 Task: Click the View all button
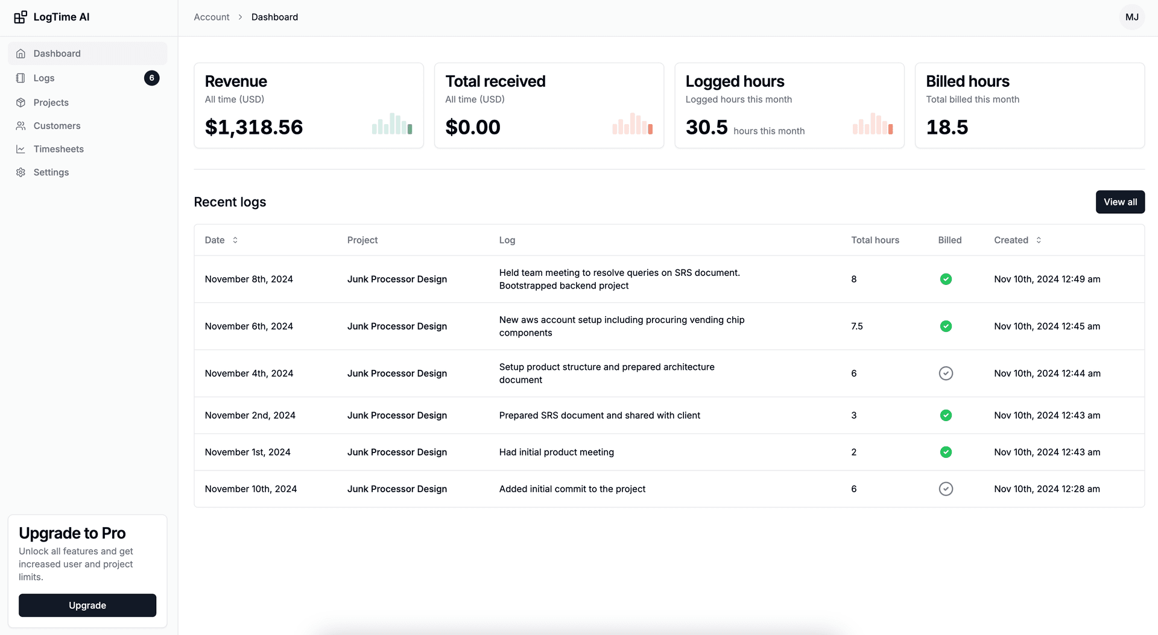1120,202
